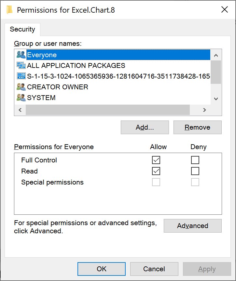Select SYSTEM in the user list
This screenshot has width=236, height=281.
(41, 98)
